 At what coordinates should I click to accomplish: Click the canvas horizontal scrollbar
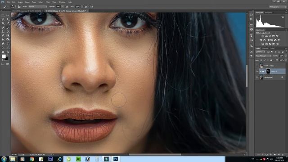(155, 155)
